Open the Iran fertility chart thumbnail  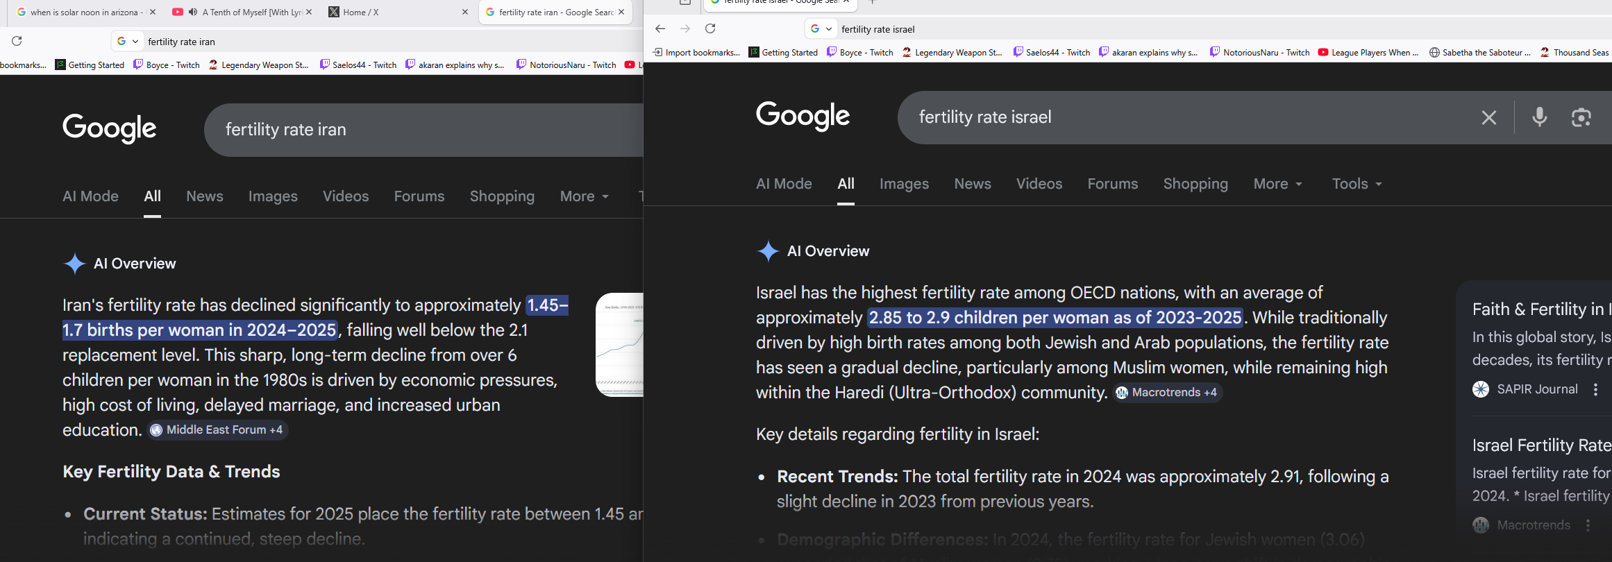click(x=620, y=345)
